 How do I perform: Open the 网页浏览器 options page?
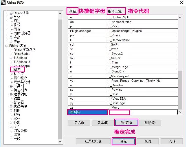22,33
